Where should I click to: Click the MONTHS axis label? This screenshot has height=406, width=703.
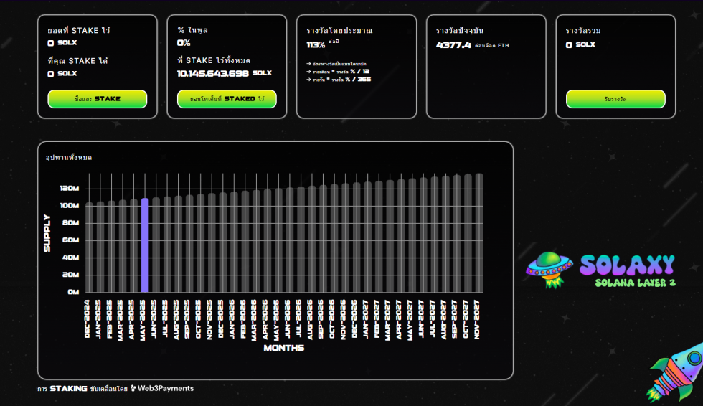coord(283,348)
